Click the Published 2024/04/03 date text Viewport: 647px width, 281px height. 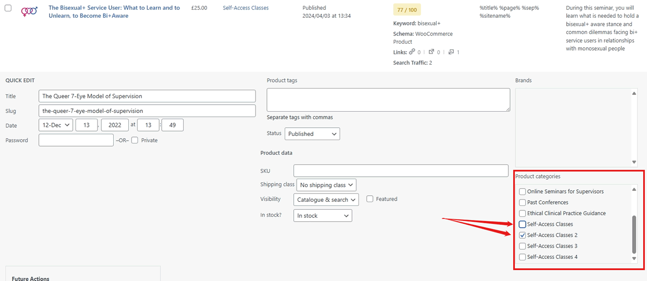(327, 12)
